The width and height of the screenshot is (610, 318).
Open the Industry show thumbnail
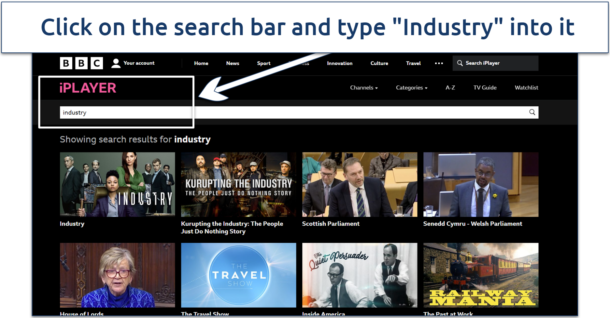pos(117,184)
